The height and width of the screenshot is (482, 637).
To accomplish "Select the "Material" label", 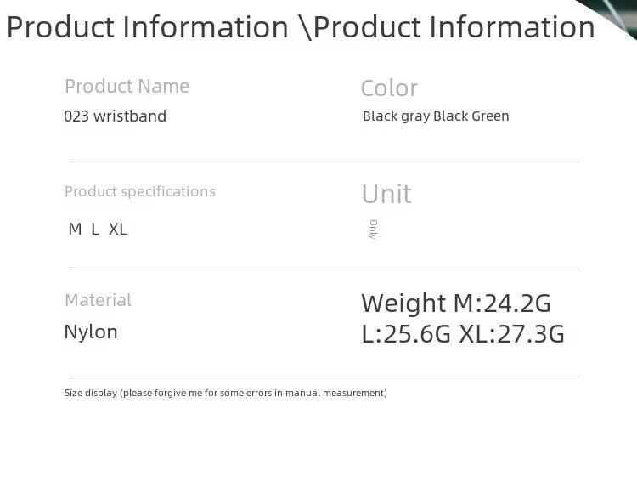I will [x=98, y=300].
